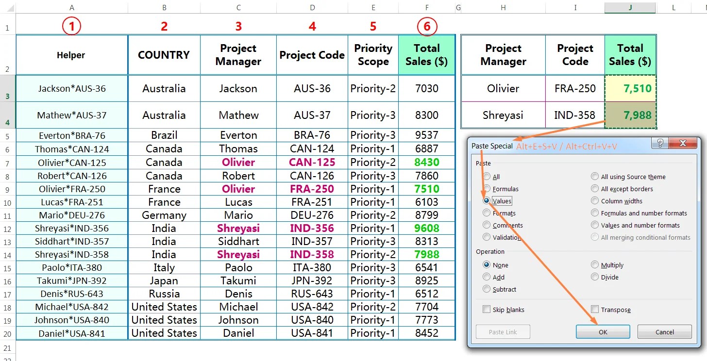Select the Subtract operation
Screen dimensions: 707x361
click(x=486, y=289)
